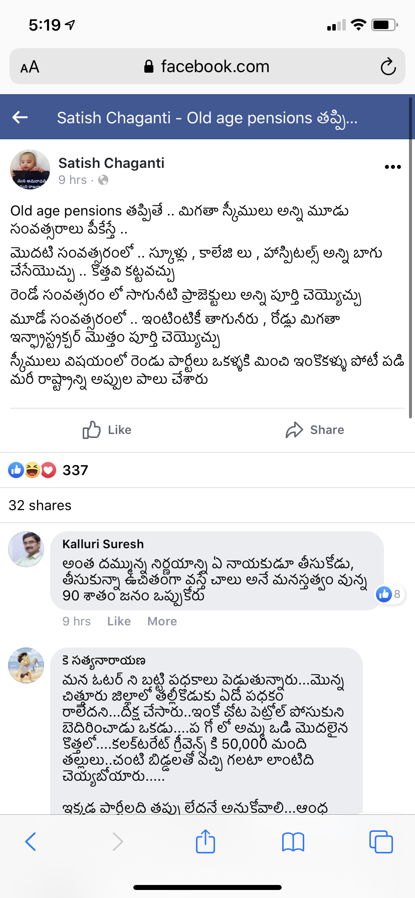Like the post with thumbs-up button
This screenshot has height=898, width=415.
click(107, 430)
